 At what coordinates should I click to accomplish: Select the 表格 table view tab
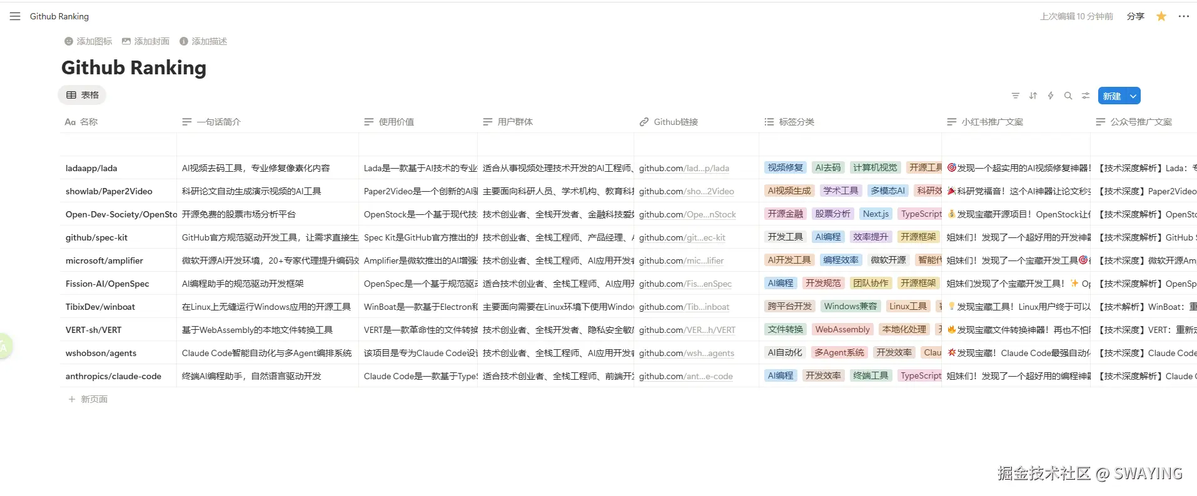[83, 95]
